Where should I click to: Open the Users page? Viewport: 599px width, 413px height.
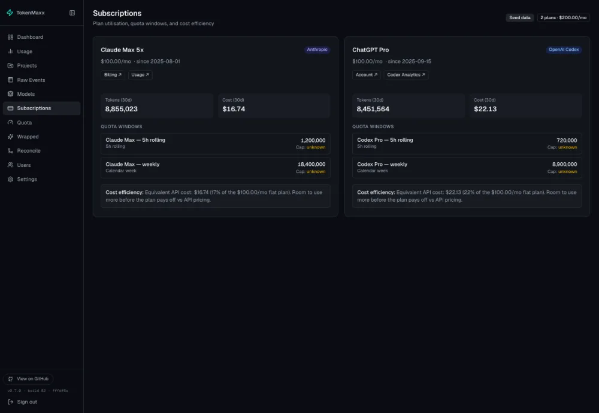42,165
